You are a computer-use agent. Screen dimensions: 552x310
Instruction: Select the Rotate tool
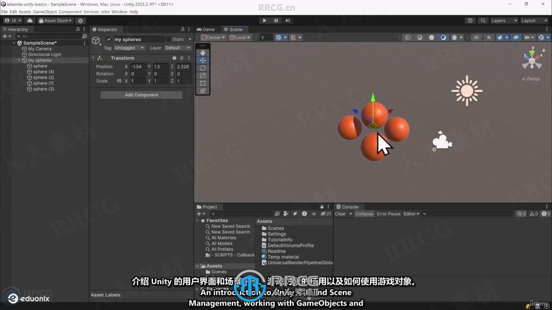(x=203, y=68)
